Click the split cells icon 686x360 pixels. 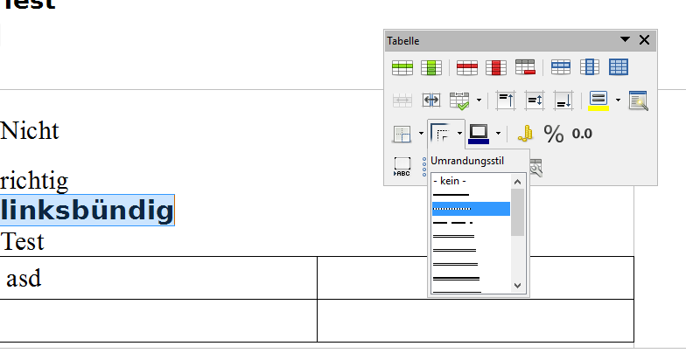(431, 100)
